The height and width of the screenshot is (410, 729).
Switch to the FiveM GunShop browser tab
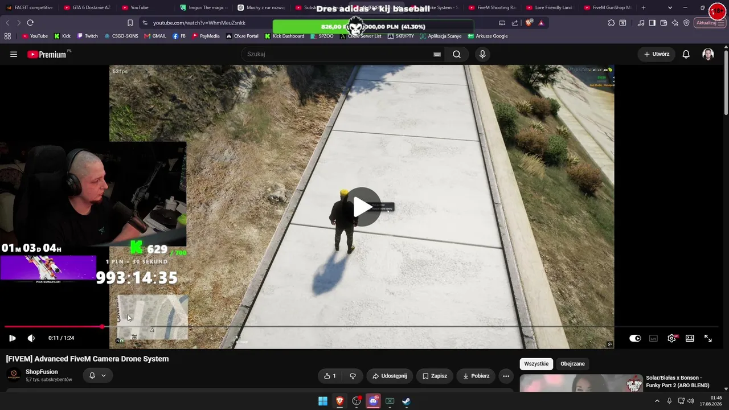point(608,8)
